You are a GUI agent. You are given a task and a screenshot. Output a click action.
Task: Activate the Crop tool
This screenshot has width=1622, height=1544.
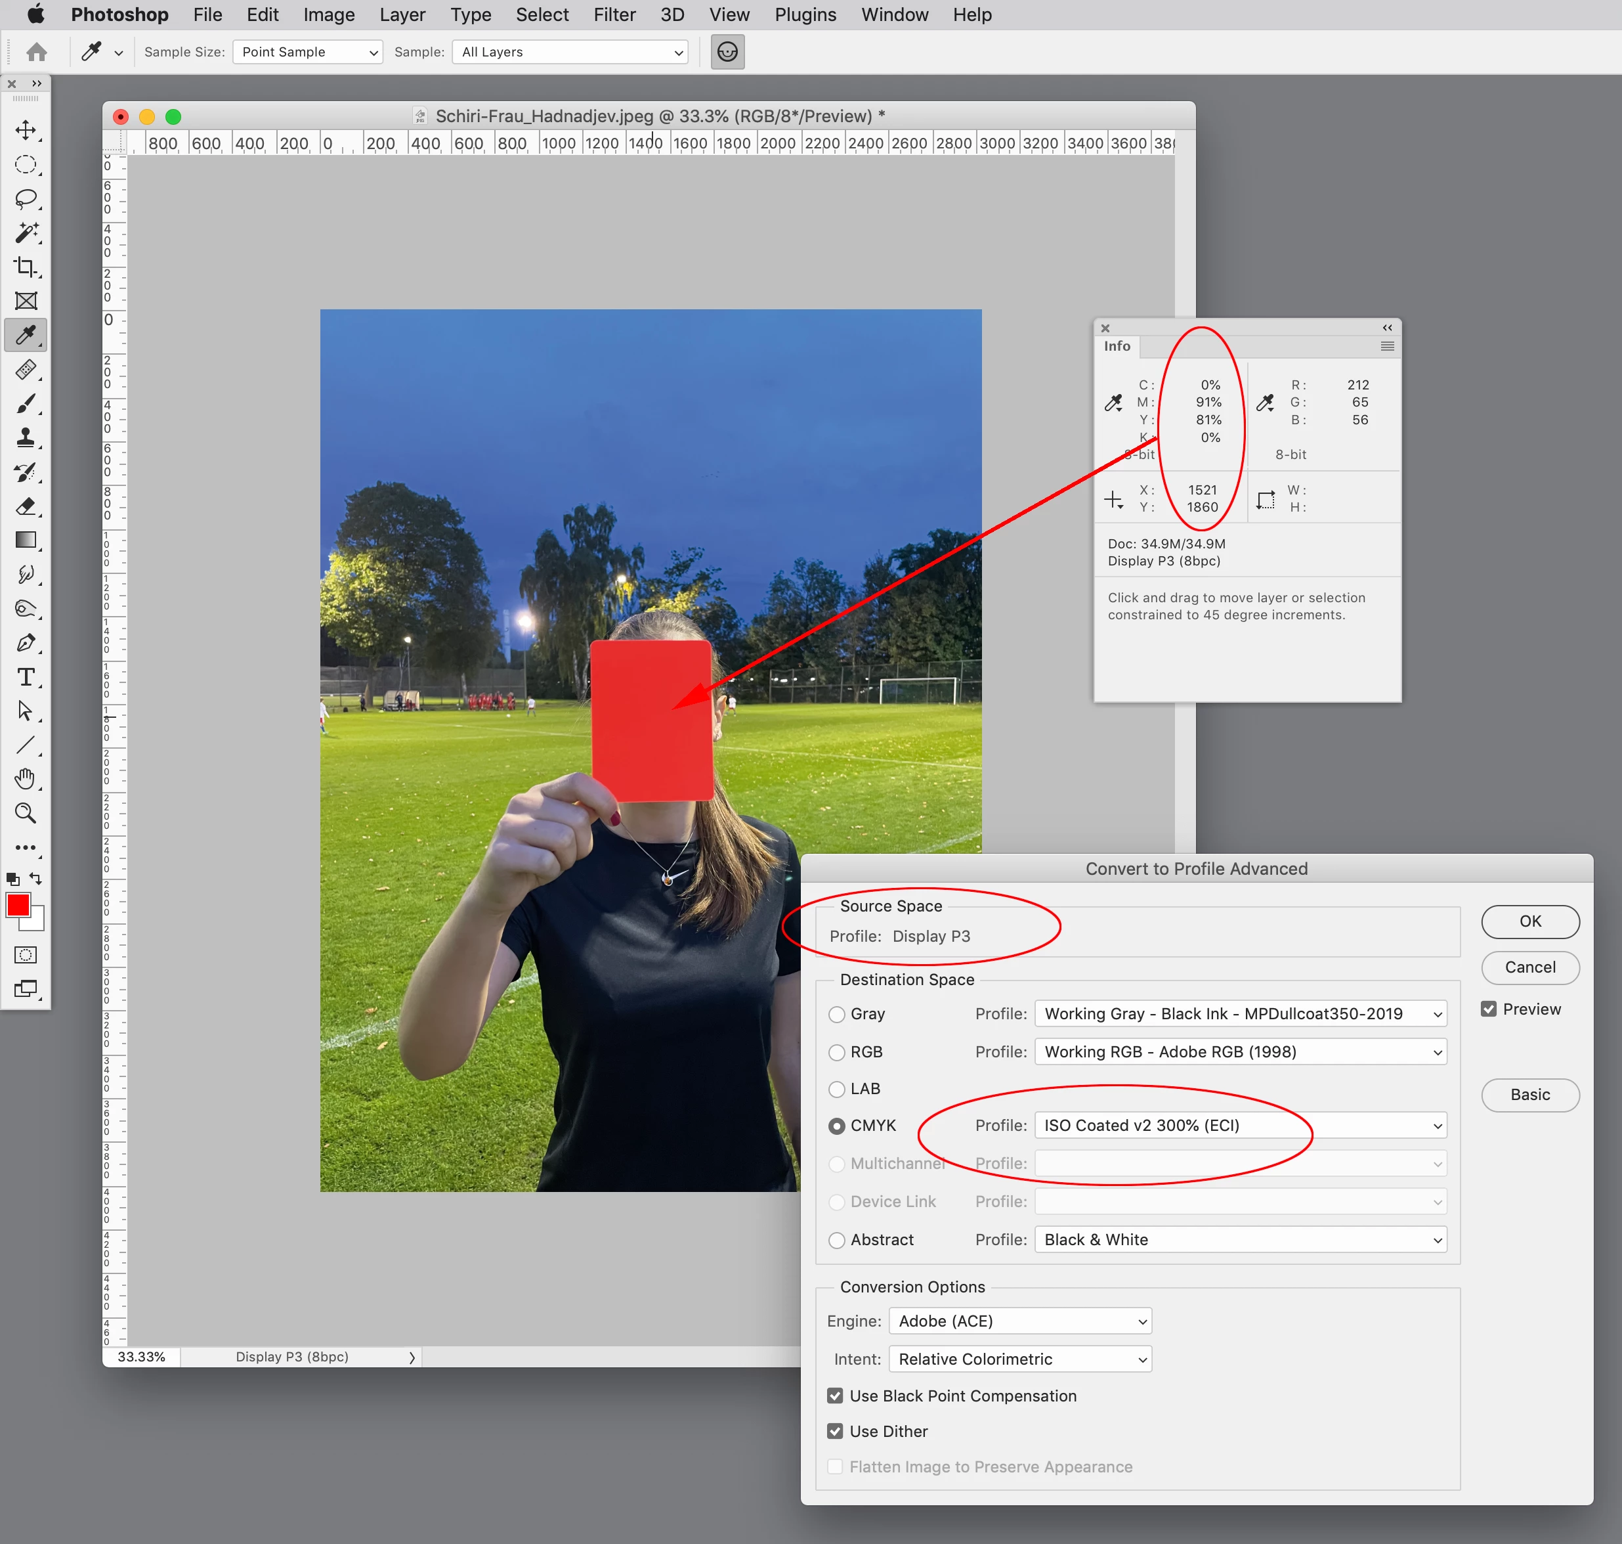click(26, 267)
